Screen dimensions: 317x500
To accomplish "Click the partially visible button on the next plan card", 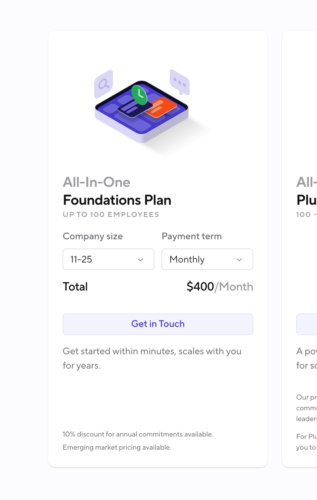I will (x=307, y=324).
